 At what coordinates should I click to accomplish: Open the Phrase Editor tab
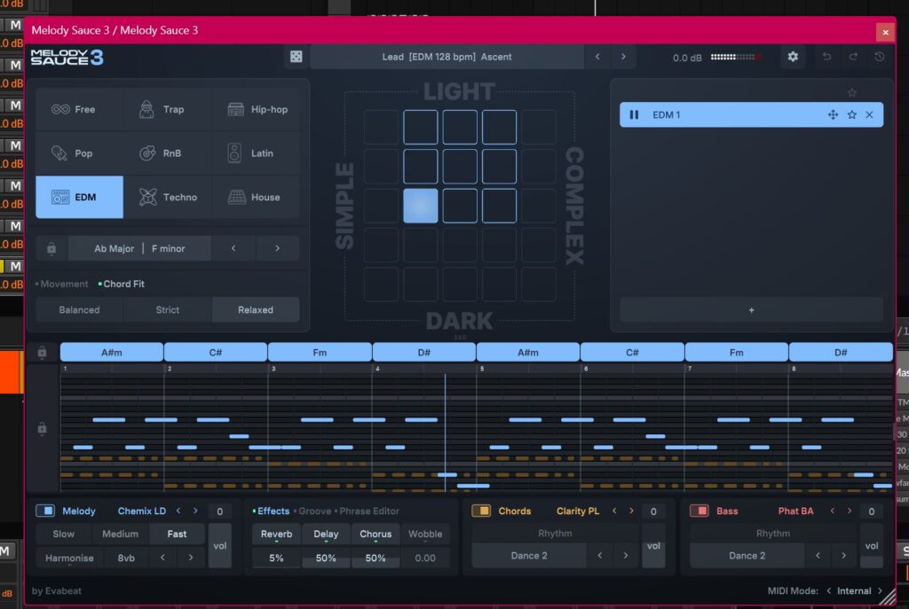[x=368, y=511]
